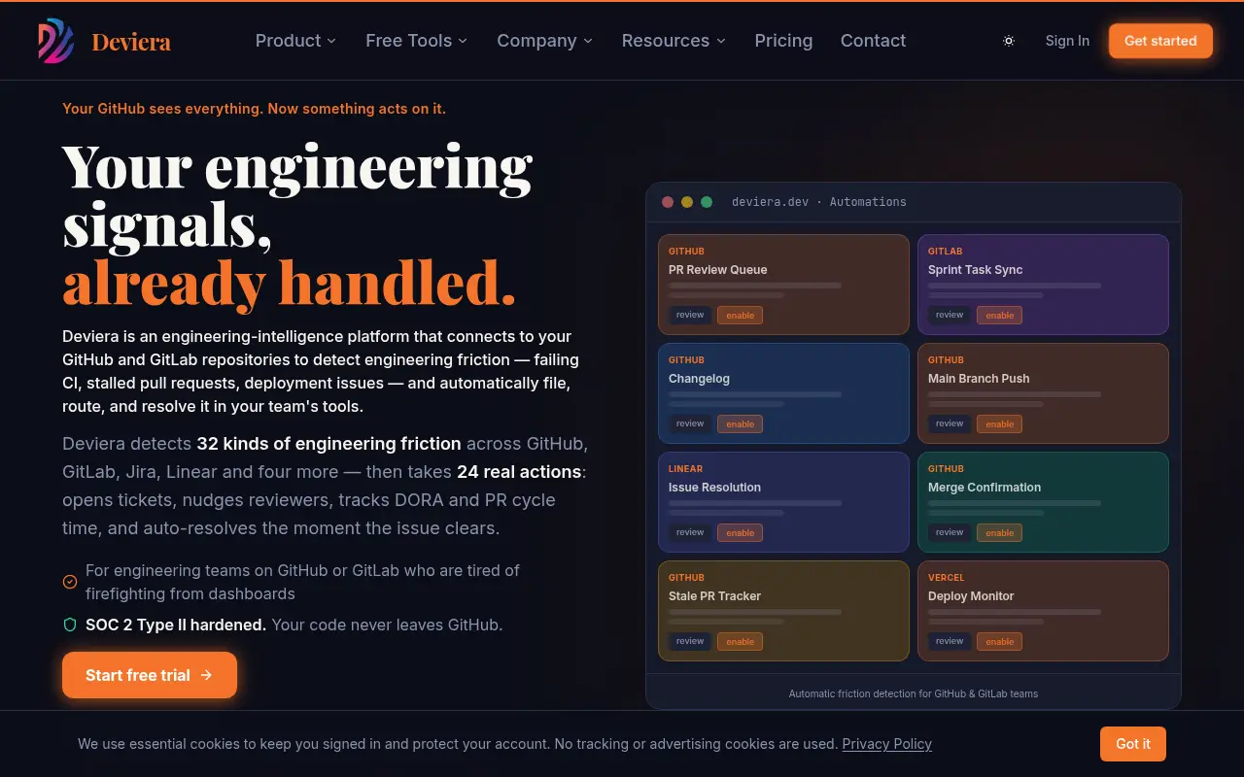Enable the Changelog automation

740,423
